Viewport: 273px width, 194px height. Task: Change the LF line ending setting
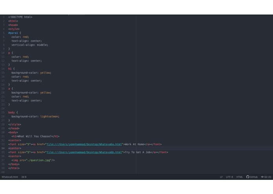point(221,177)
